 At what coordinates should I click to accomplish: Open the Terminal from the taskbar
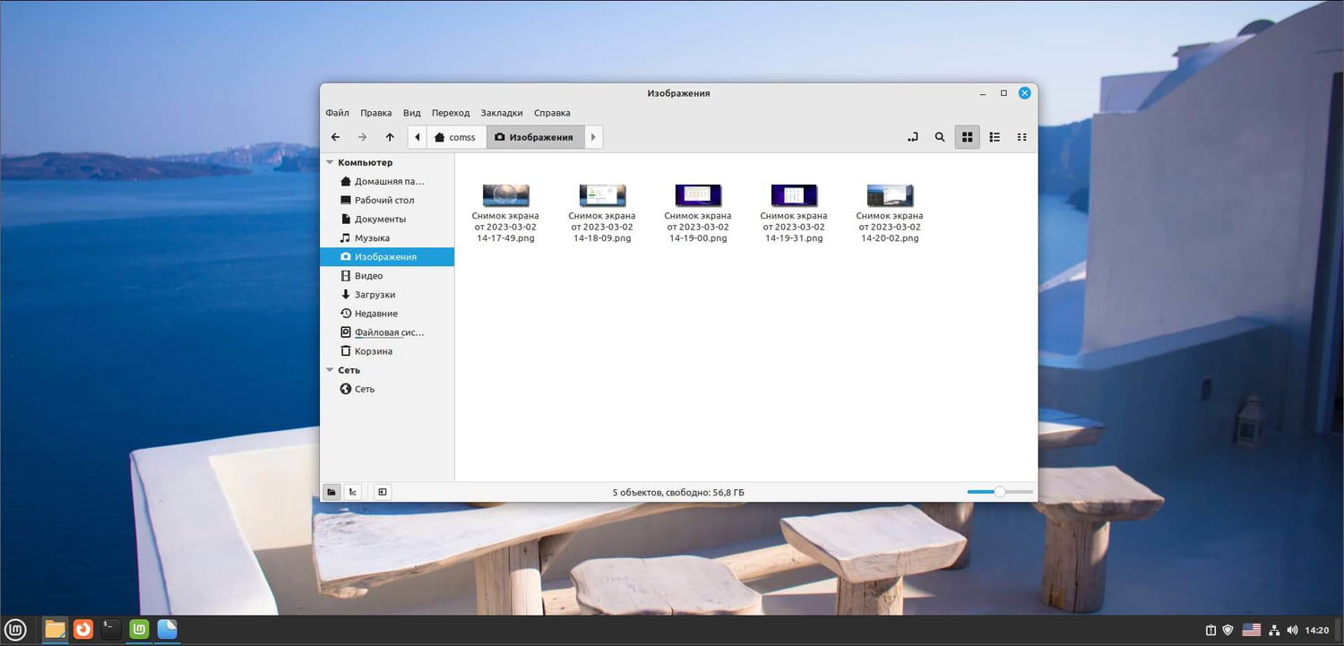[111, 629]
